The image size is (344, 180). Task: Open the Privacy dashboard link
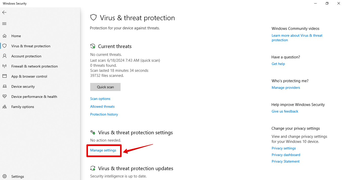[286, 155]
